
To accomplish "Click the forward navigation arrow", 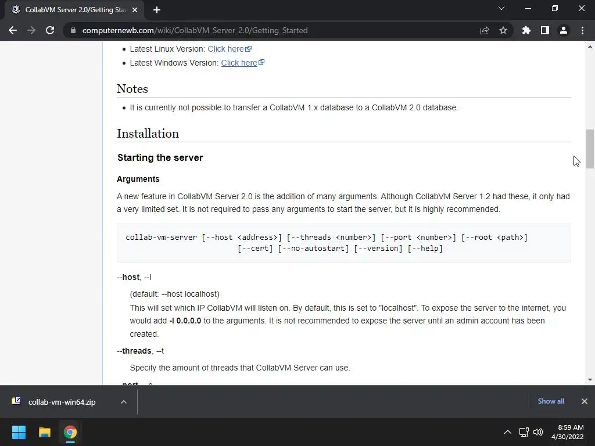I will click(31, 30).
